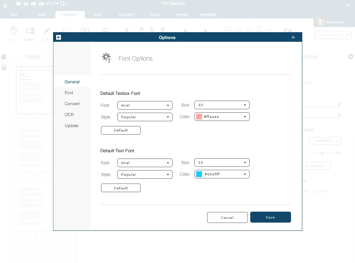Screen dimensions: 355x263
Task: Select the cloud shape tool
Action: click(249, 29)
